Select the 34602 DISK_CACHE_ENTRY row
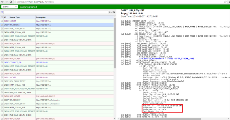The height and width of the screenshot is (120, 230). coord(57,81)
